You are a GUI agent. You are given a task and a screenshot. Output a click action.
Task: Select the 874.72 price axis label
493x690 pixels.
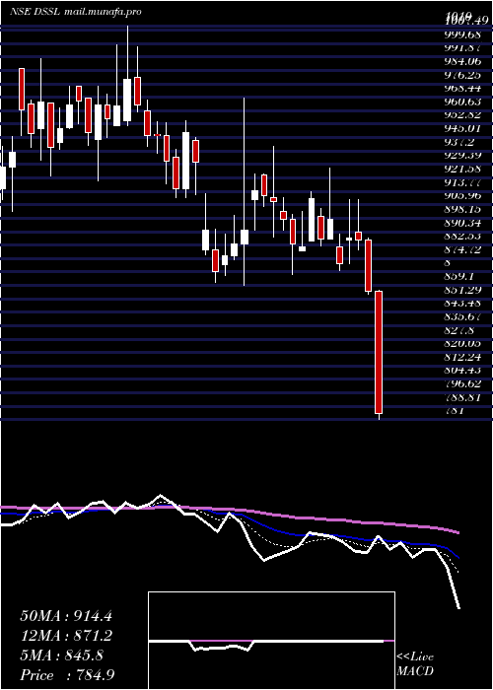463,249
